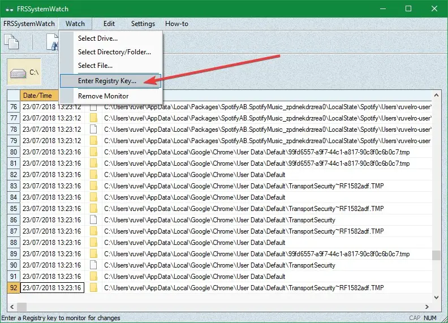Click the copy documents toolbar icon
This screenshot has height=323, width=448.
12,42
